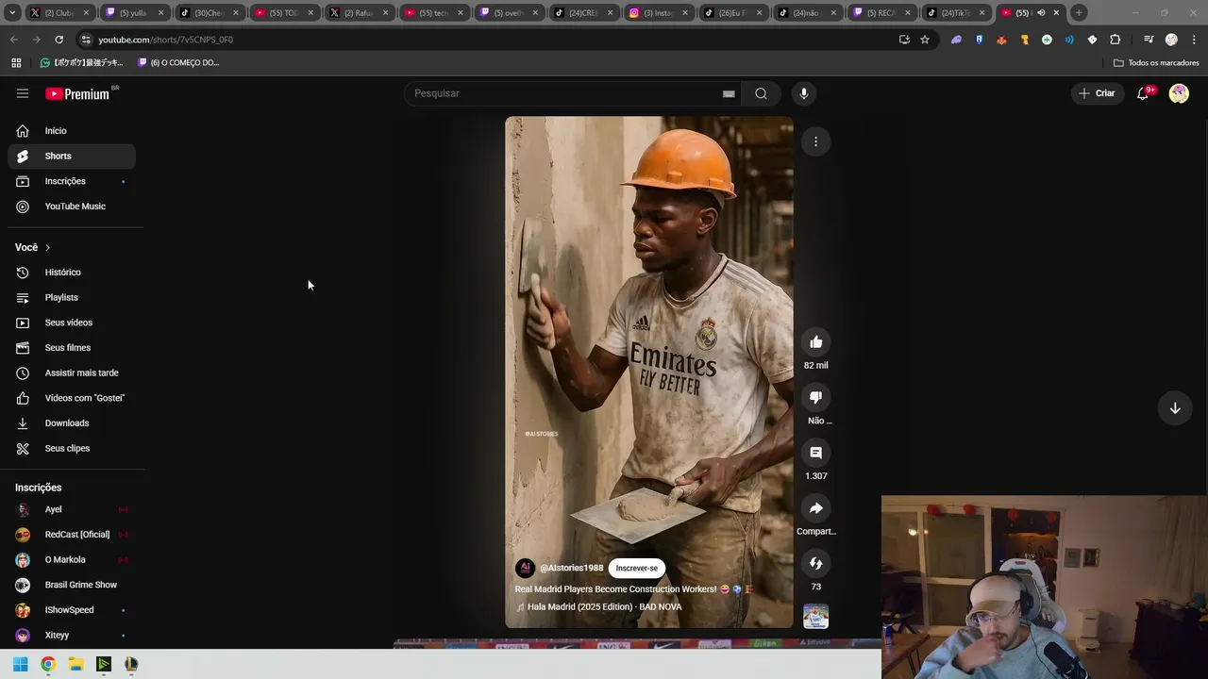
Task: Go to Início in the sidebar
Action: [x=72, y=131]
